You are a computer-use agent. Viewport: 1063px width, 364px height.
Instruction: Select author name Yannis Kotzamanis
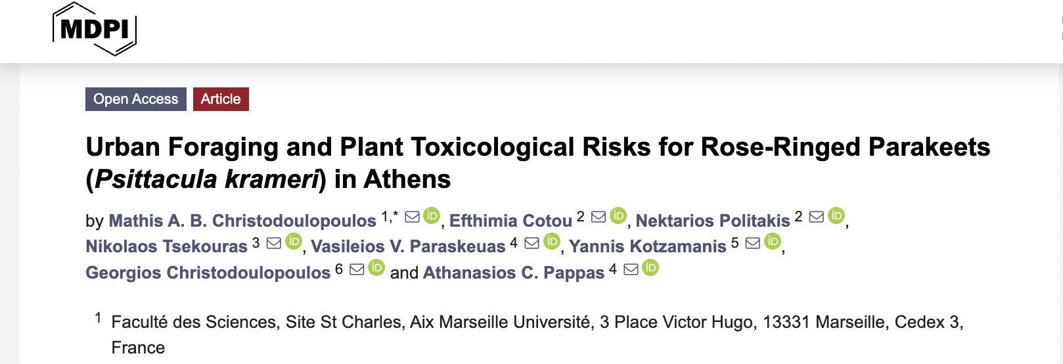[647, 246]
